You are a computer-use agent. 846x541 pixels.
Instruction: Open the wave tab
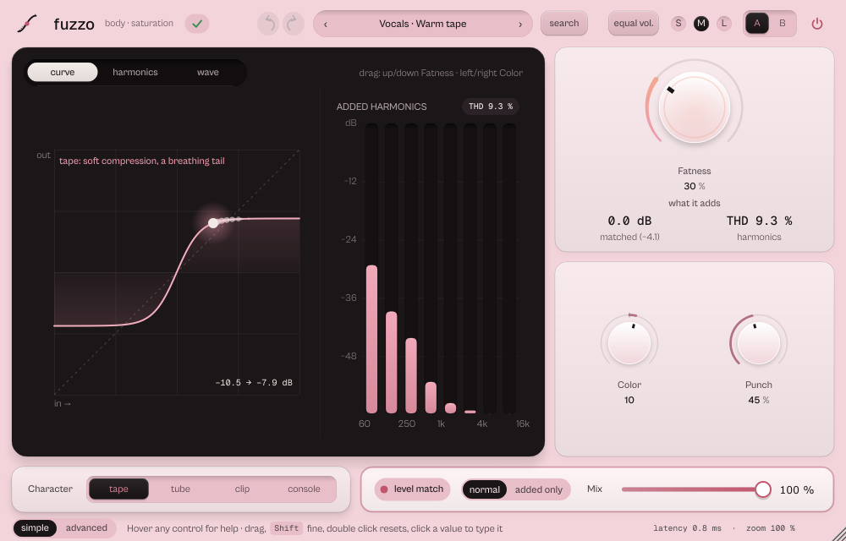tap(208, 72)
